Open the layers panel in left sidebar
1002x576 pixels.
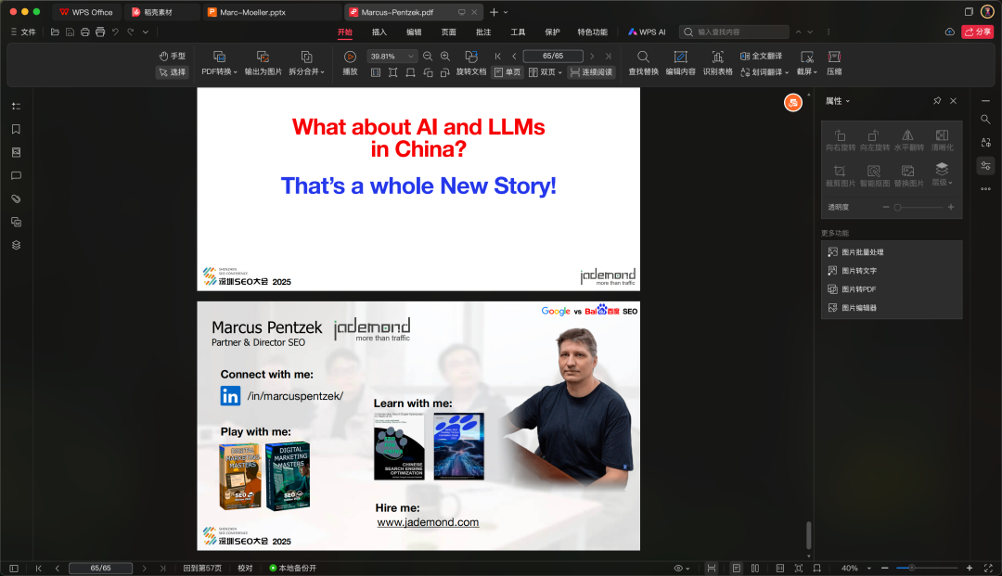[x=16, y=245]
